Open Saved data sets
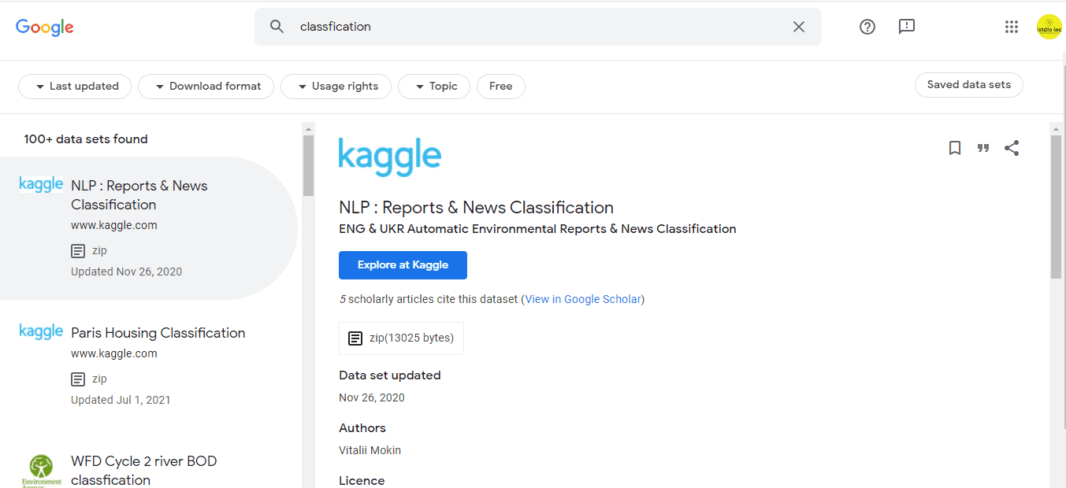This screenshot has height=488, width=1066. (x=969, y=85)
